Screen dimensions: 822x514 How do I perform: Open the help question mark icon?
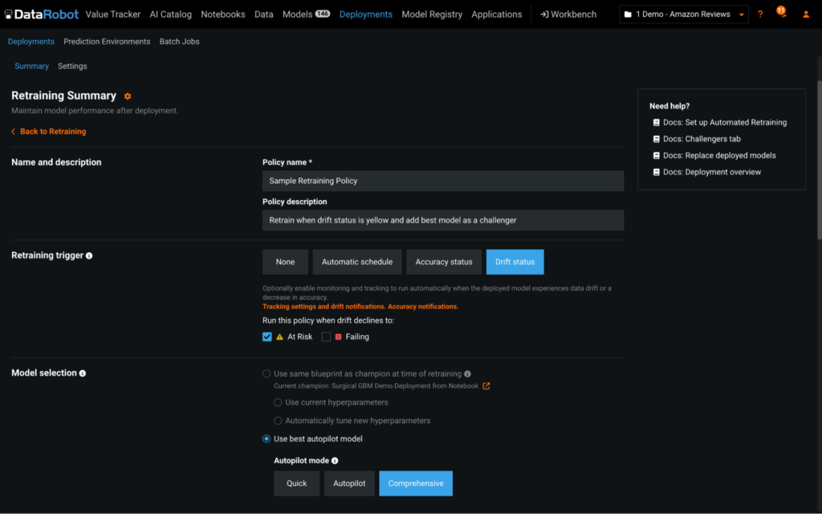pyautogui.click(x=760, y=14)
